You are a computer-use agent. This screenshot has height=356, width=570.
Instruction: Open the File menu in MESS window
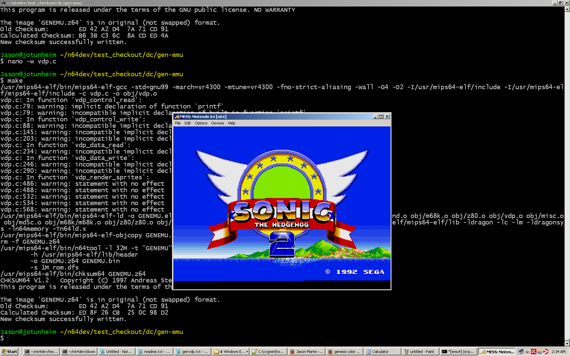click(x=178, y=123)
